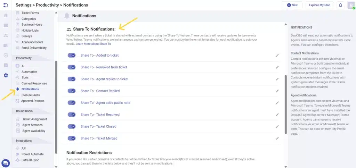Open the chat bubble widget

tap(6, 163)
